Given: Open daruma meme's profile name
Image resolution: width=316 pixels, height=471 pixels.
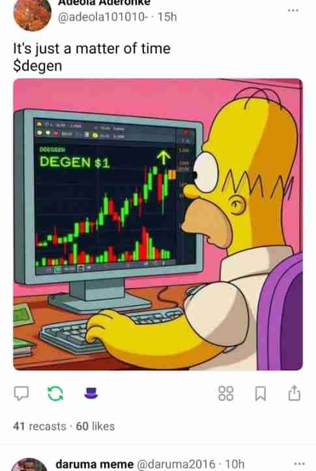Looking at the screenshot, I should (x=94, y=464).
